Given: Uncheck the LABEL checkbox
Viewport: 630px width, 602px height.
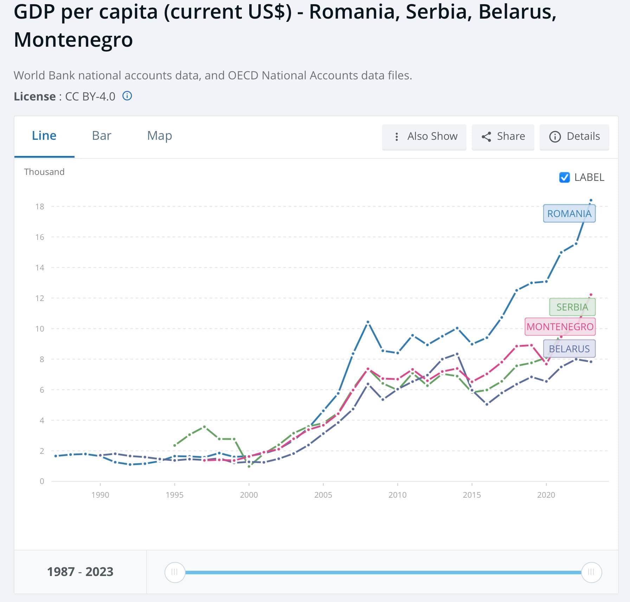Looking at the screenshot, I should [564, 177].
